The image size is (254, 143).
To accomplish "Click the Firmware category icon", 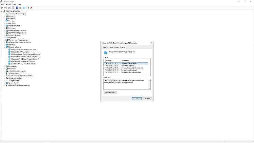I will coord(7,28).
